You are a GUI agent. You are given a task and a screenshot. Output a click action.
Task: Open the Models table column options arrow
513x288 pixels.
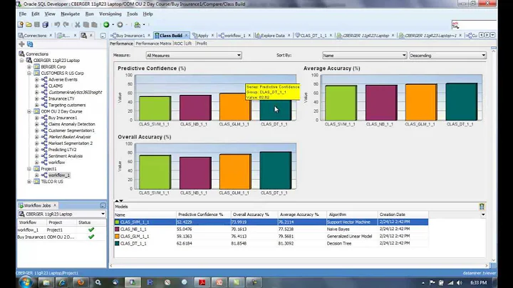click(x=483, y=215)
